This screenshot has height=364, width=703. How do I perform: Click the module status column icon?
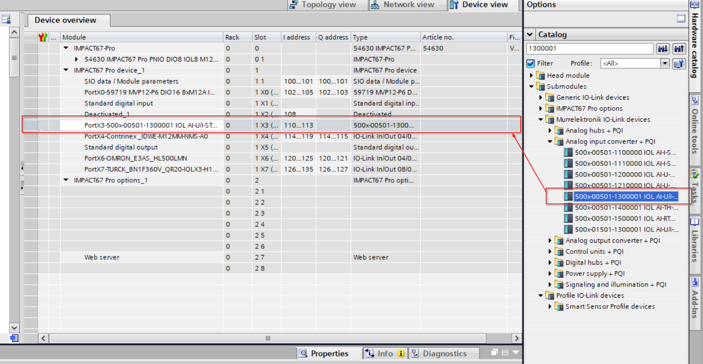(x=43, y=37)
